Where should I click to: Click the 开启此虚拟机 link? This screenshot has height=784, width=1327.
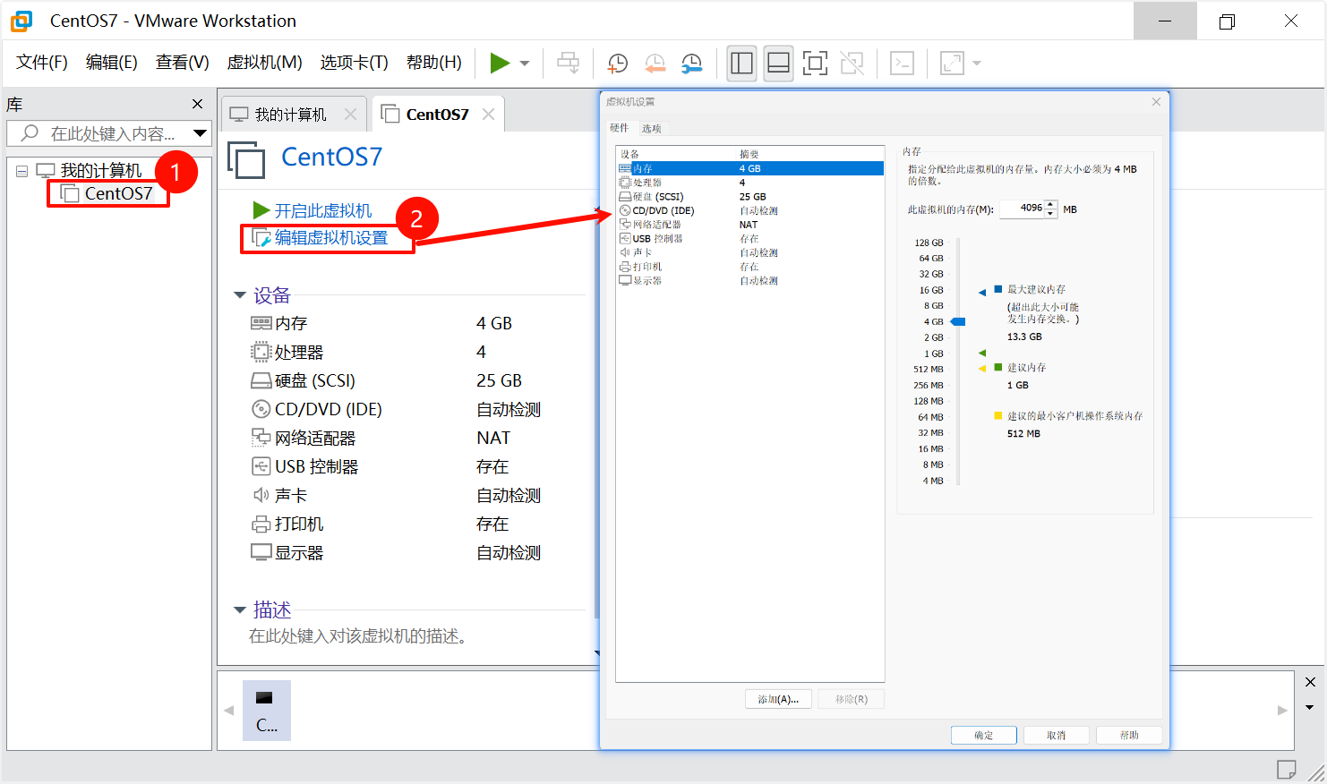click(x=322, y=210)
